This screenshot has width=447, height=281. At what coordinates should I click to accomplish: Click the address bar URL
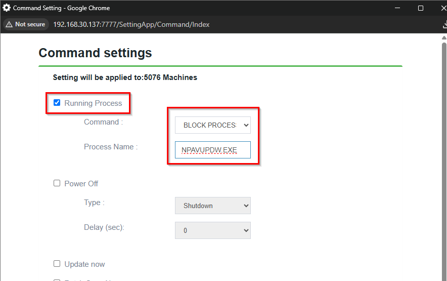click(x=131, y=24)
